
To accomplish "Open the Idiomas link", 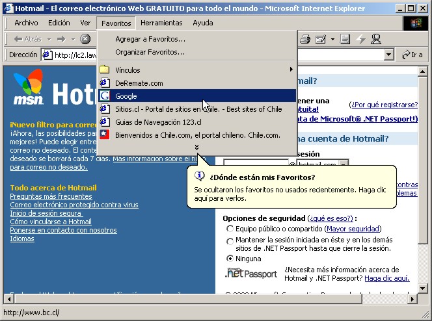I will (22, 238).
